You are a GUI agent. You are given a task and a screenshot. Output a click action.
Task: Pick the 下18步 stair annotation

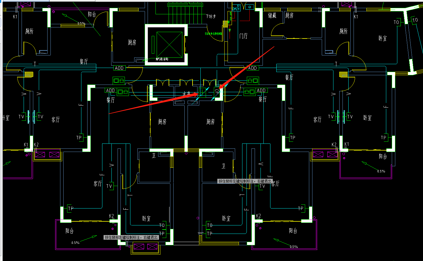coord(211,17)
